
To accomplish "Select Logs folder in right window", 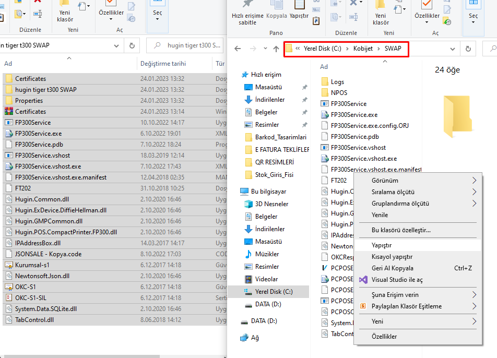I will pyautogui.click(x=337, y=82).
